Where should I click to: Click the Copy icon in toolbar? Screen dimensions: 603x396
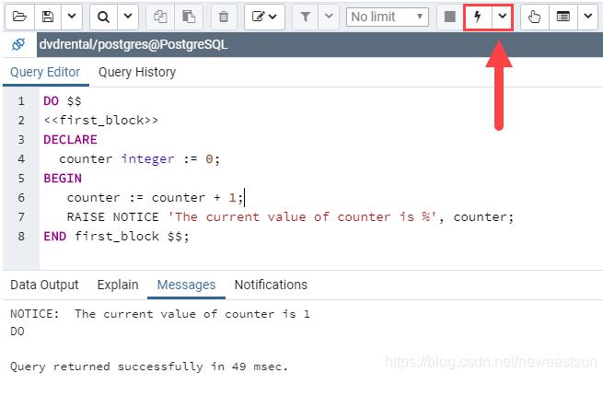pos(160,17)
